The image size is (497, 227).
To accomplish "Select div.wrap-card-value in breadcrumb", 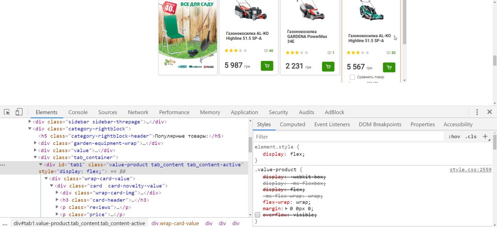I will [175, 223].
